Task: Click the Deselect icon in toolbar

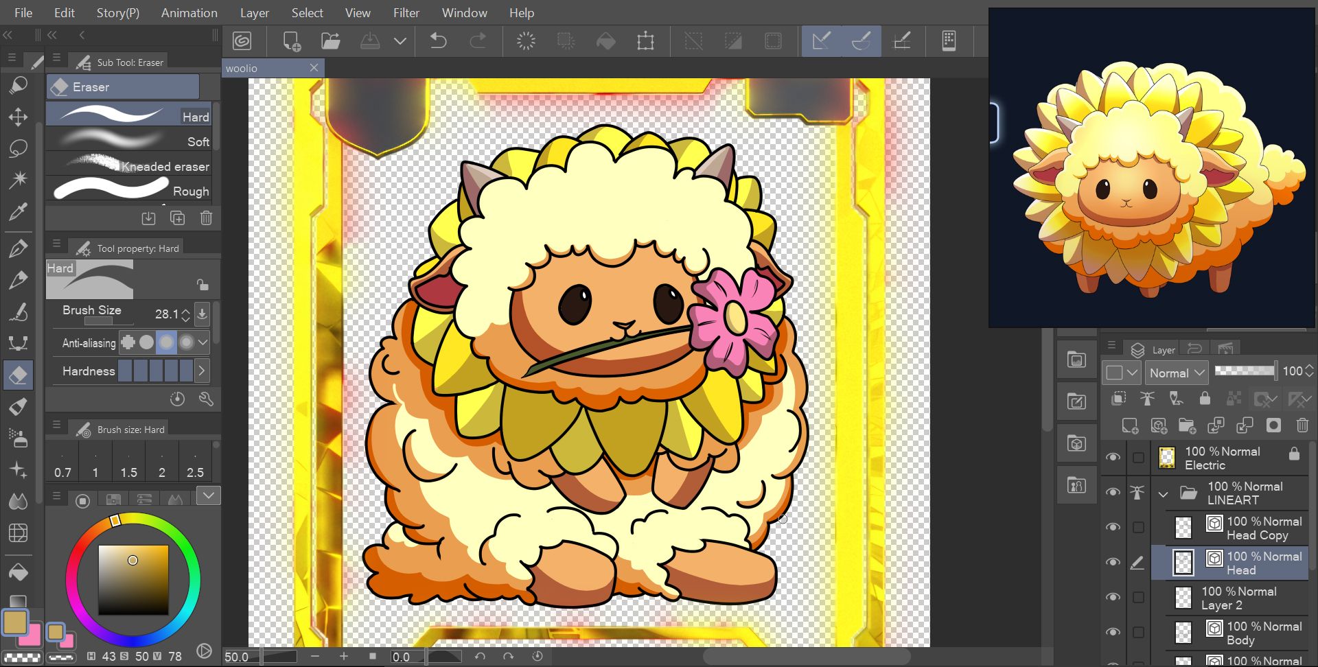Action: click(x=693, y=41)
